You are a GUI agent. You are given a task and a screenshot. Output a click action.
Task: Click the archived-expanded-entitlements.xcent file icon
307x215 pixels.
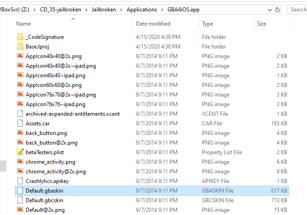pos(20,113)
